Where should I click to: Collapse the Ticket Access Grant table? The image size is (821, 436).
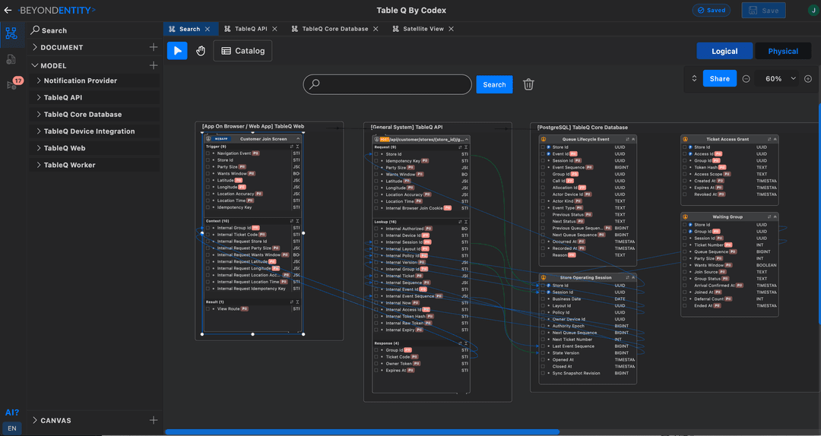tap(775, 139)
